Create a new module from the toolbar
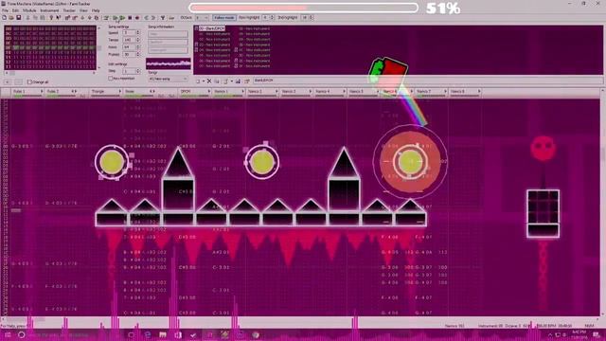The image size is (606, 341). 4,18
